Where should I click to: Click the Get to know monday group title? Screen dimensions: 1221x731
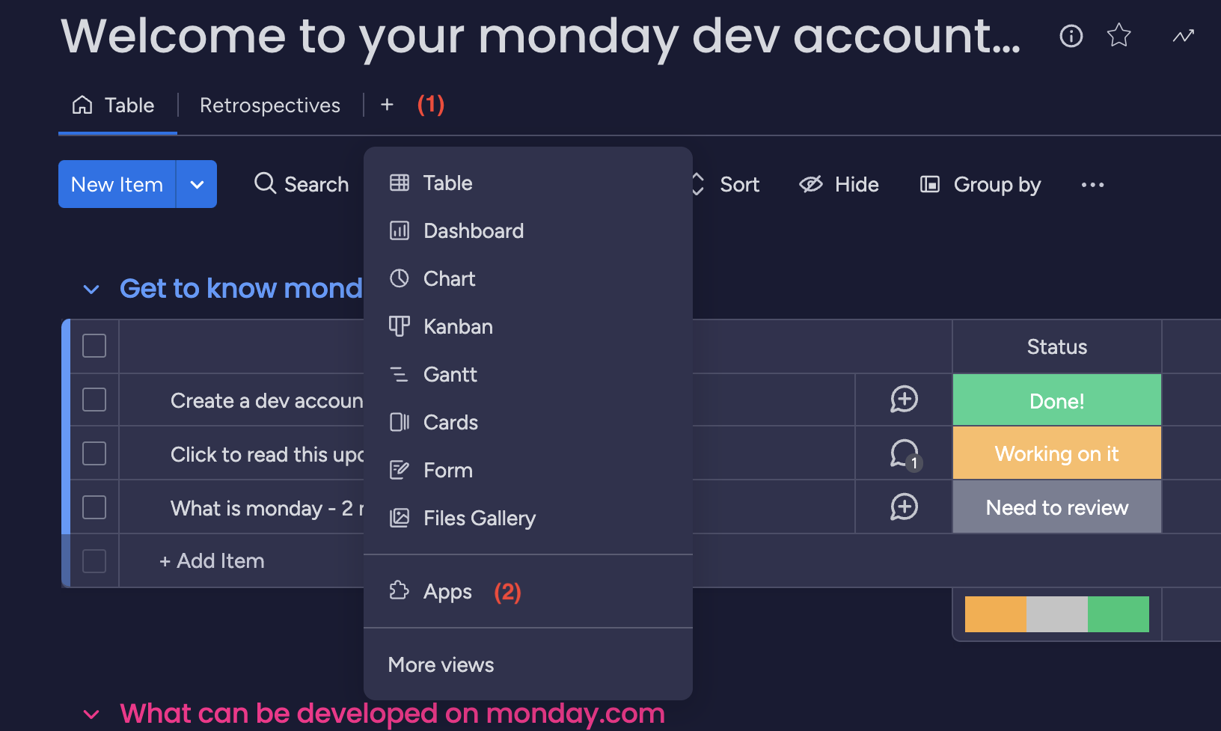click(x=241, y=288)
